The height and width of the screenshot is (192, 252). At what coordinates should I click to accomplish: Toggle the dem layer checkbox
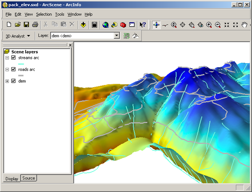tap(13, 81)
